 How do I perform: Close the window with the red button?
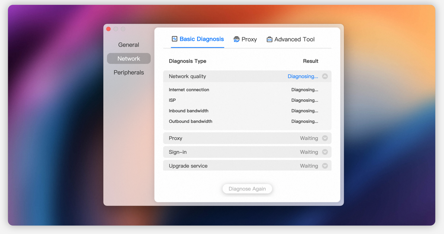pos(108,29)
